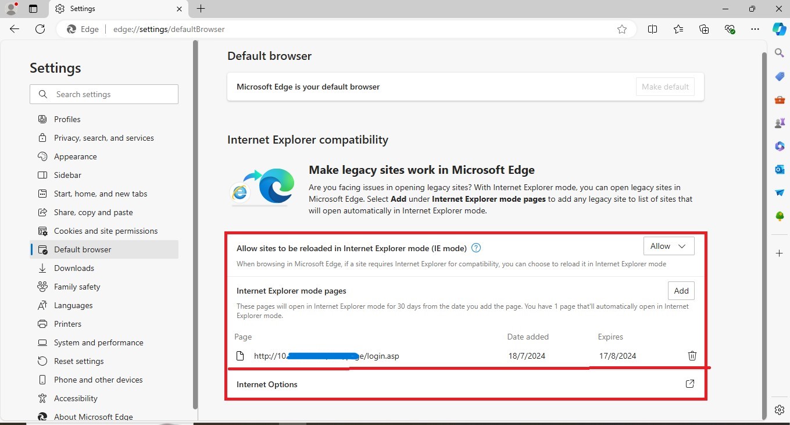Open sidebar Shopping tag icon
The height and width of the screenshot is (425, 790).
(x=780, y=77)
